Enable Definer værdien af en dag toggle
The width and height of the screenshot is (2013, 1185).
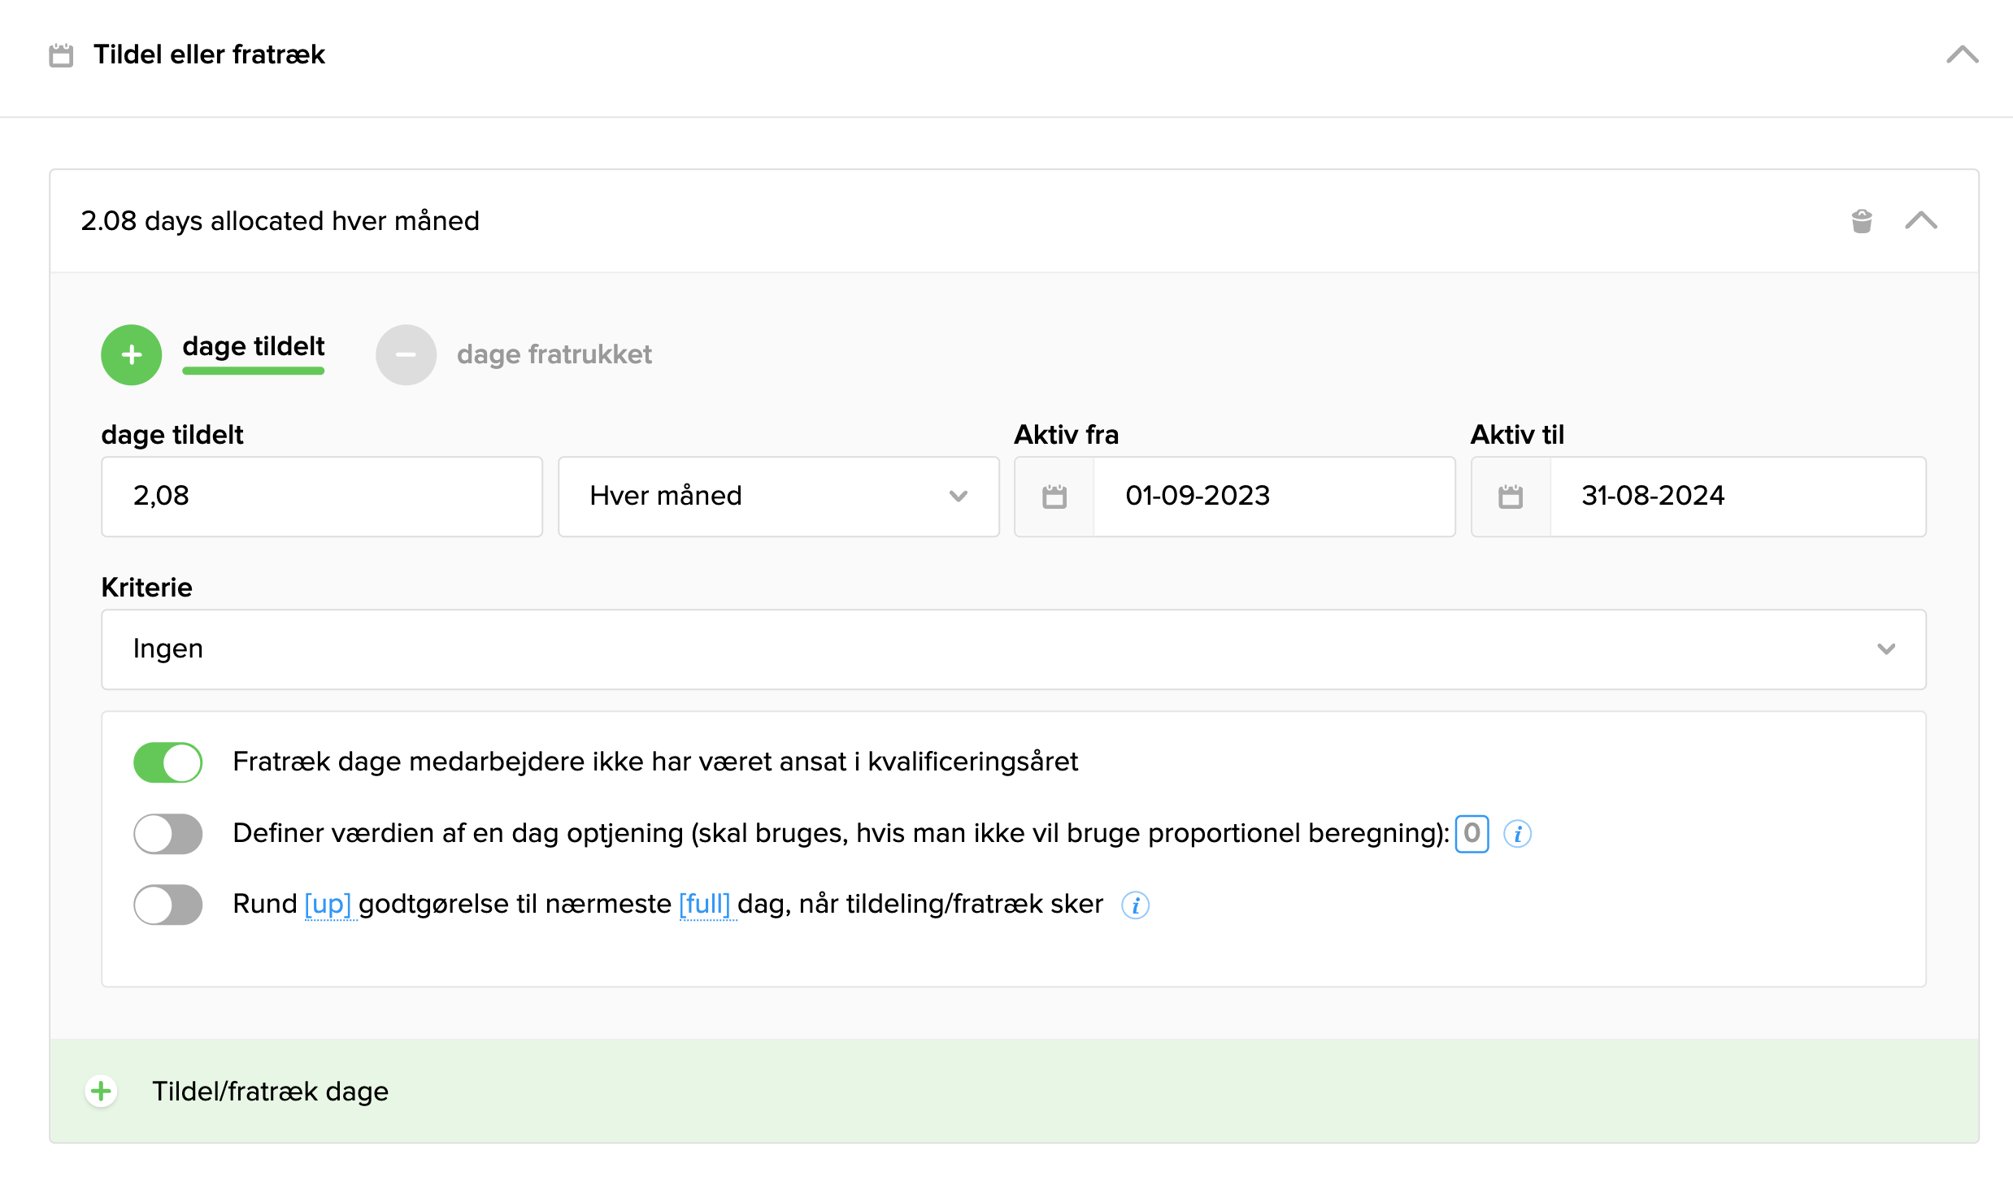167,833
